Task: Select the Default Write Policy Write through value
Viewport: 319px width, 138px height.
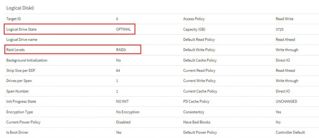Action: point(287,50)
